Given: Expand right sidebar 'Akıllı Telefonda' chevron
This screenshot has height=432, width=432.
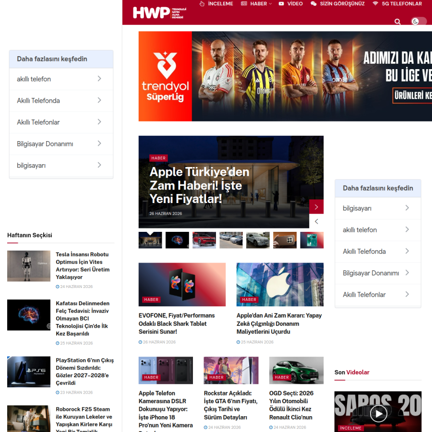Looking at the screenshot, I should click(407, 251).
